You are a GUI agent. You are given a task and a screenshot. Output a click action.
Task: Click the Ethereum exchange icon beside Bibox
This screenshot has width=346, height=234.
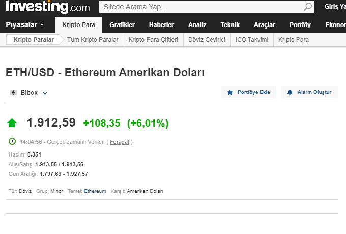(x=13, y=93)
